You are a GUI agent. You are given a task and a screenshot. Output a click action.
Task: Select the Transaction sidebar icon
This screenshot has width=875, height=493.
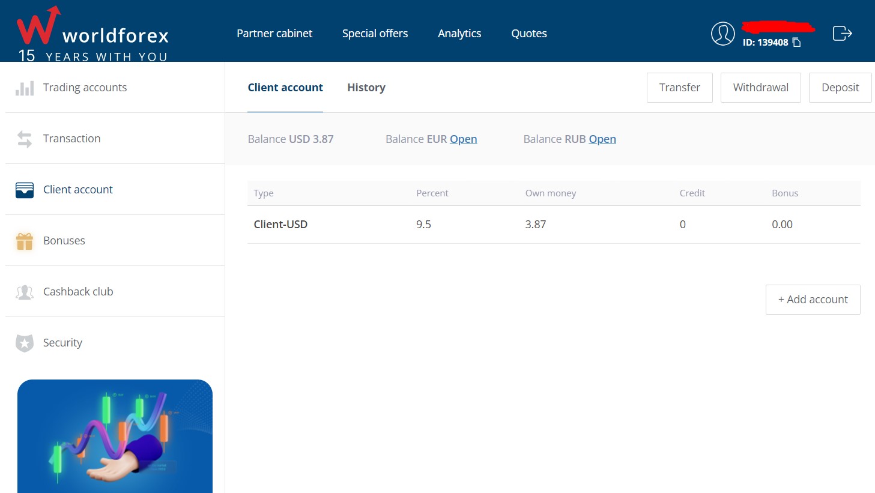coord(24,138)
